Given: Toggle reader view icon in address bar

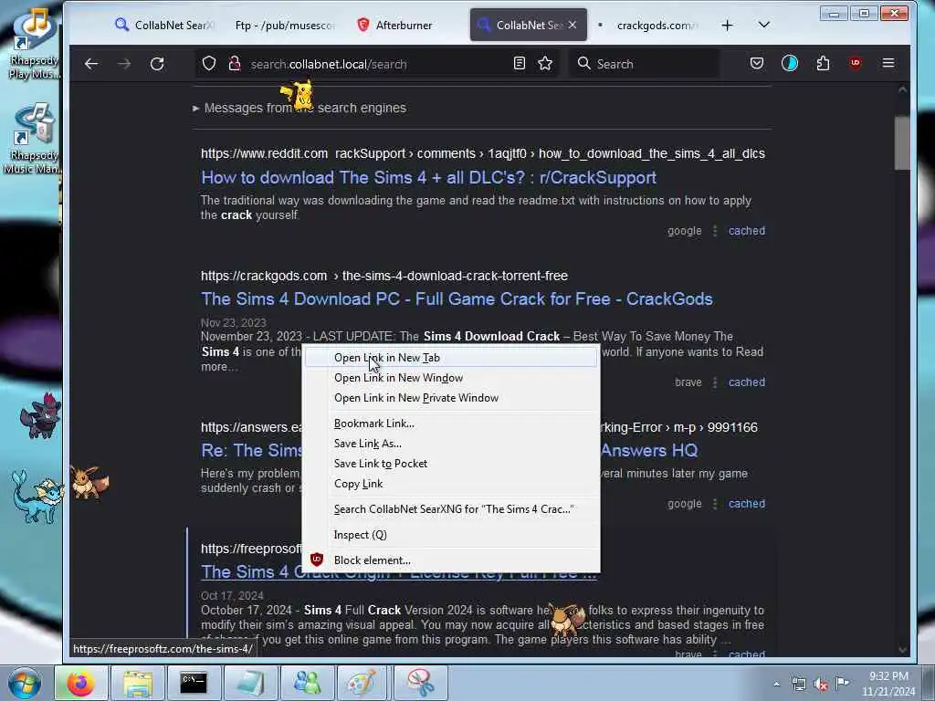Looking at the screenshot, I should pos(520,63).
